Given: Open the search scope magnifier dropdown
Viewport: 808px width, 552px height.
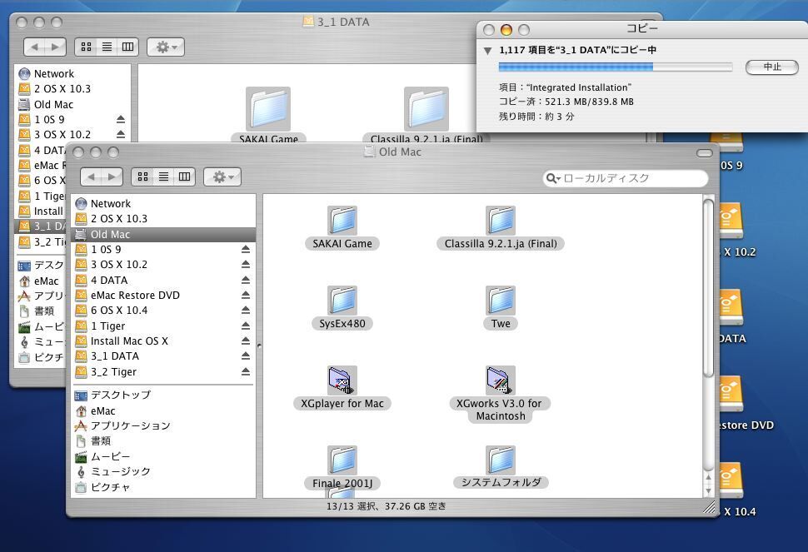Looking at the screenshot, I should point(553,178).
